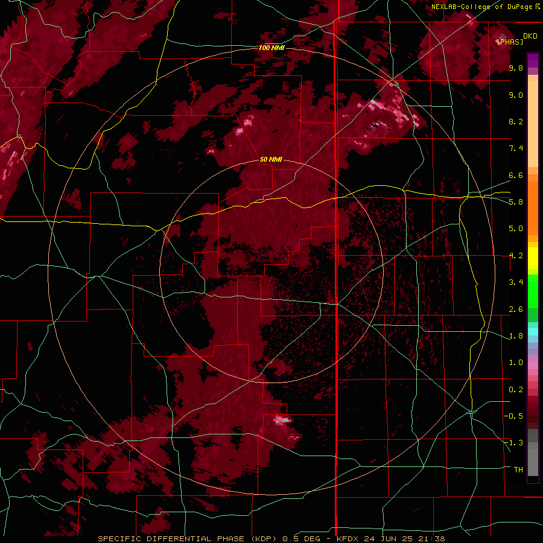The height and width of the screenshot is (543, 543).
Task: Click the Specific Differential Phase caption text
Action: pyautogui.click(x=271, y=539)
